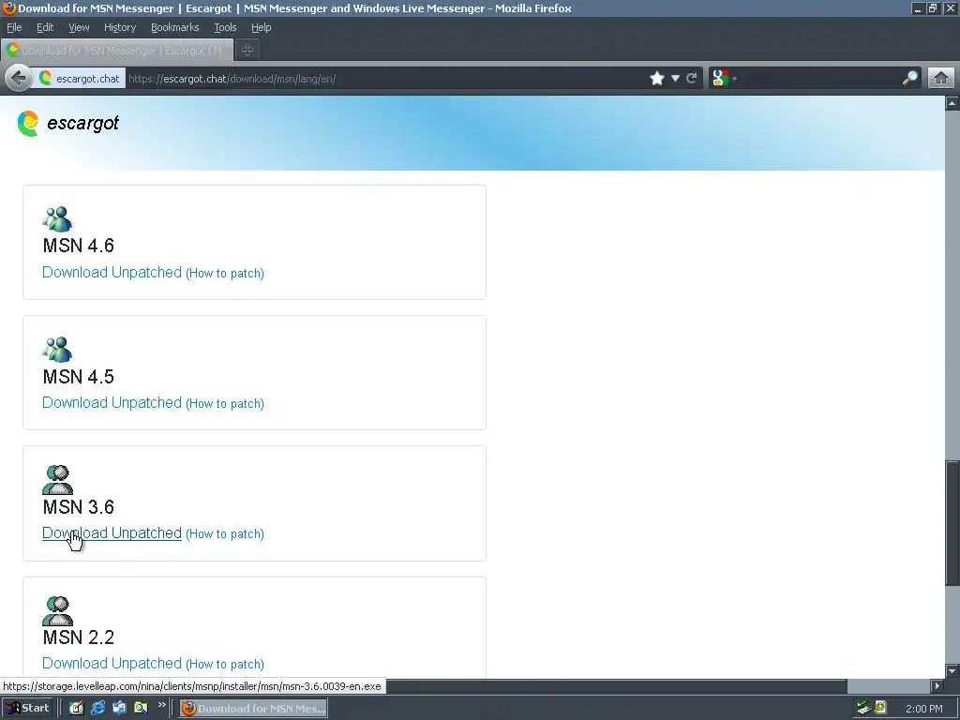The height and width of the screenshot is (720, 960).
Task: Open the magnifier quick launch icon
Action: pyautogui.click(x=141, y=708)
